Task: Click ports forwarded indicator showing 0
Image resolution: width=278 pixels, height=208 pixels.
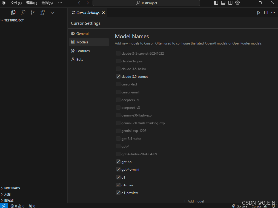Action: click(32, 206)
